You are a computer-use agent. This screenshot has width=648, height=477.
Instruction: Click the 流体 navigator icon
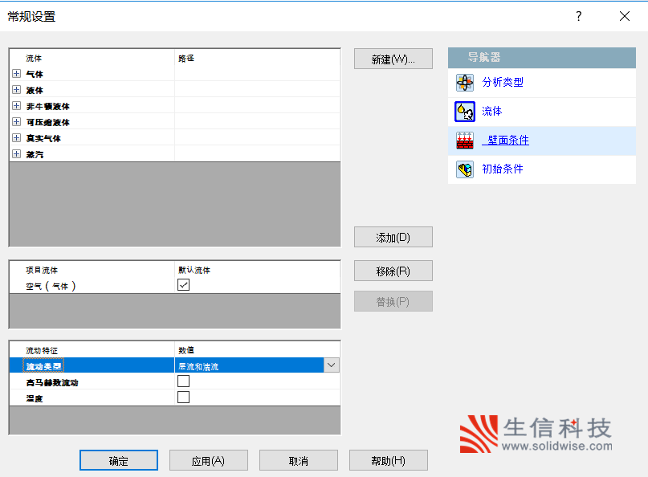pyautogui.click(x=464, y=112)
